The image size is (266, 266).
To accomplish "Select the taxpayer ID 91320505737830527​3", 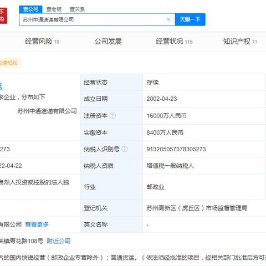I will click(x=176, y=149).
